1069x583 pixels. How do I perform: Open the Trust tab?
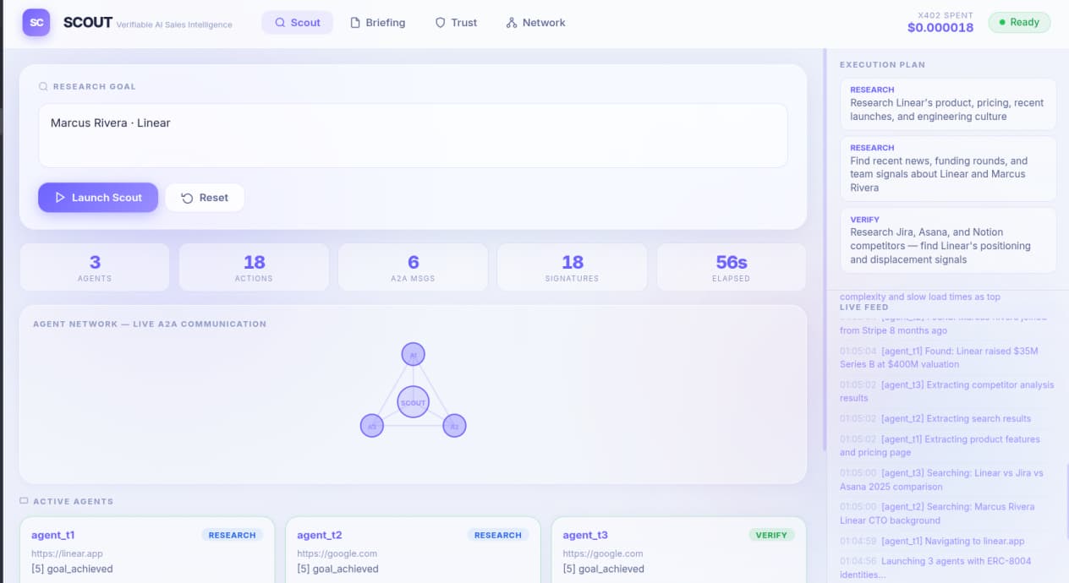coord(456,23)
